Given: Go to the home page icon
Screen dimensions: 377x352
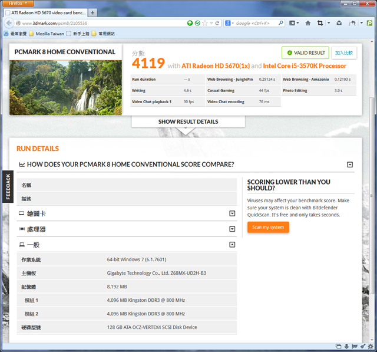Looking at the screenshot, I should click(x=307, y=23).
